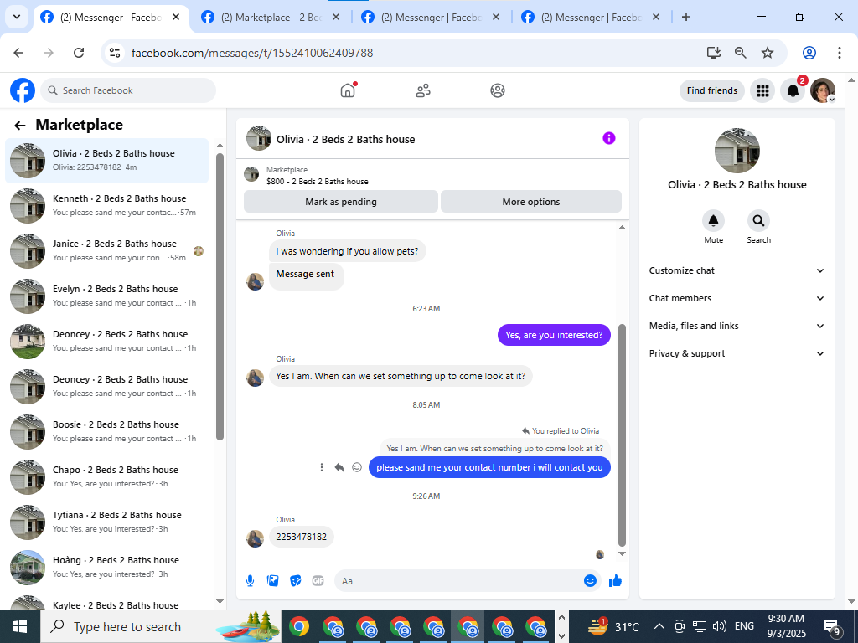Send a voice clip with microphone icon

[x=250, y=581]
